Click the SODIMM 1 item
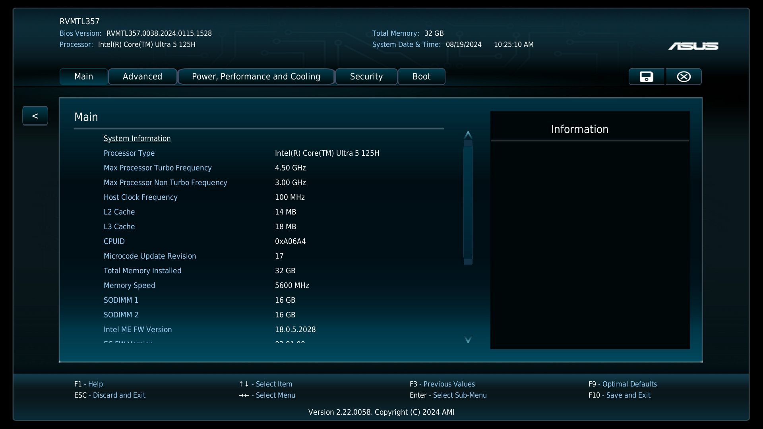Screen dimensions: 763x429 tap(121, 300)
